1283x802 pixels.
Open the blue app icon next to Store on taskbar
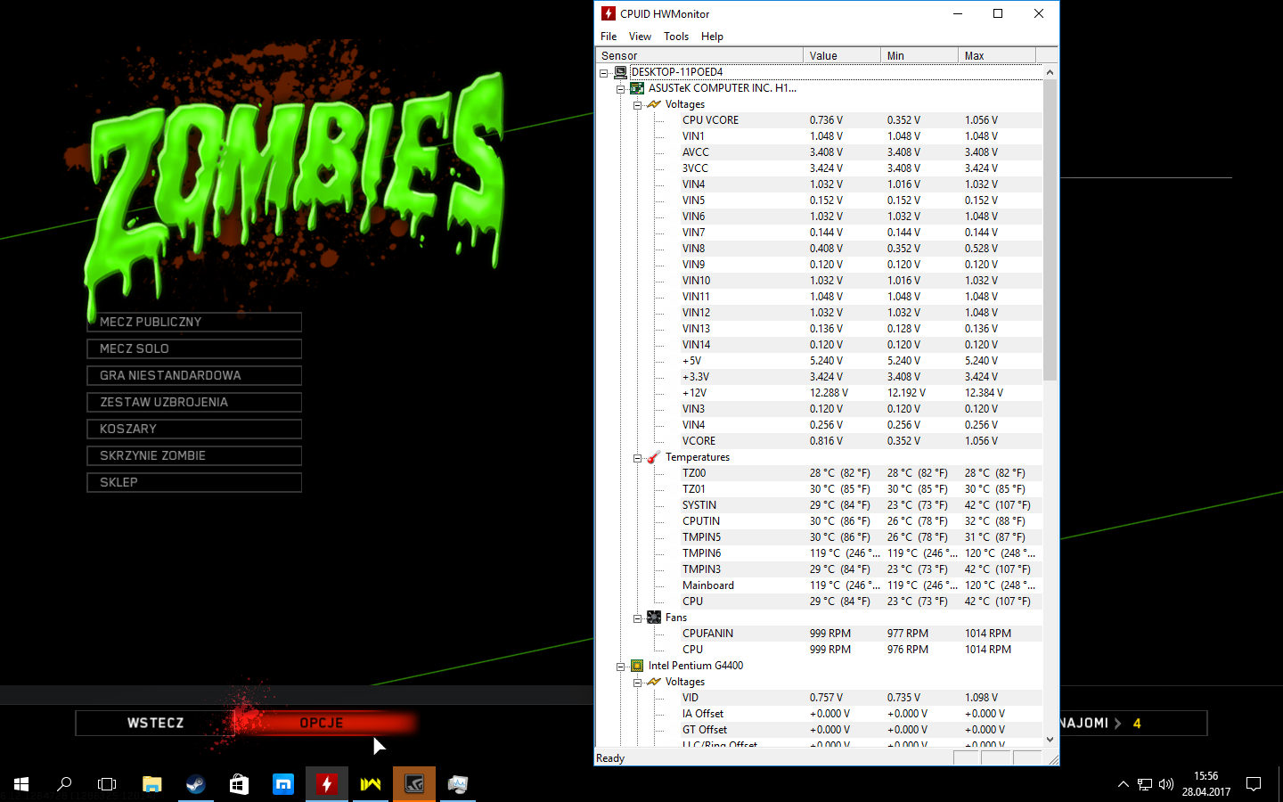283,784
